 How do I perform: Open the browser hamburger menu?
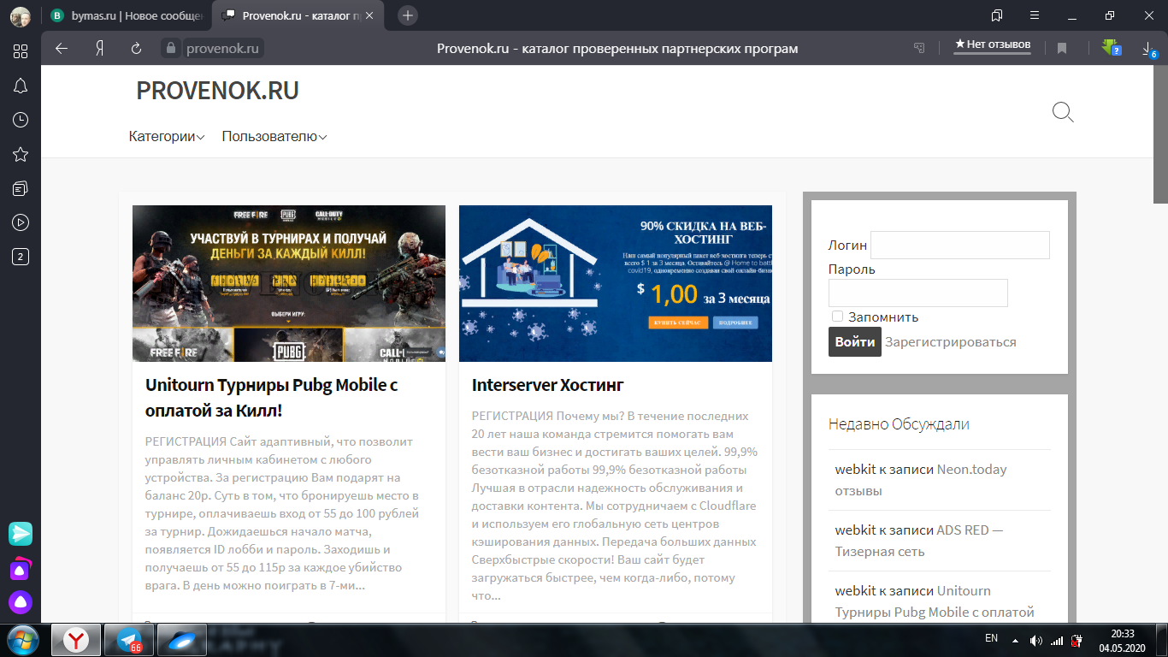point(1034,15)
